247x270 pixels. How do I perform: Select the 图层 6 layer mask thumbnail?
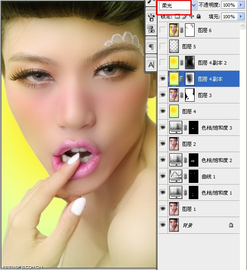click(190, 30)
